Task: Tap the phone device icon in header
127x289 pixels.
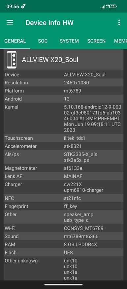Action: (x=12, y=60)
